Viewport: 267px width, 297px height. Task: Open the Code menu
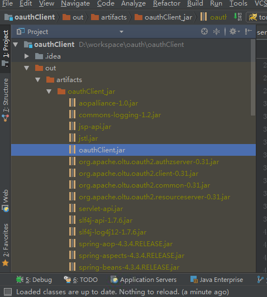coord(106,3)
